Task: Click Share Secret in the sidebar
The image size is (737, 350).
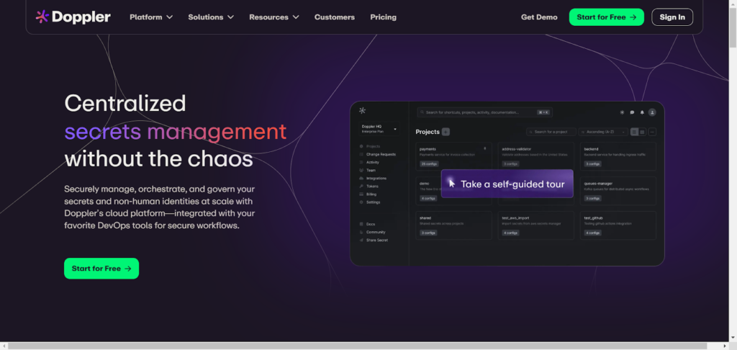Action: pyautogui.click(x=374, y=241)
